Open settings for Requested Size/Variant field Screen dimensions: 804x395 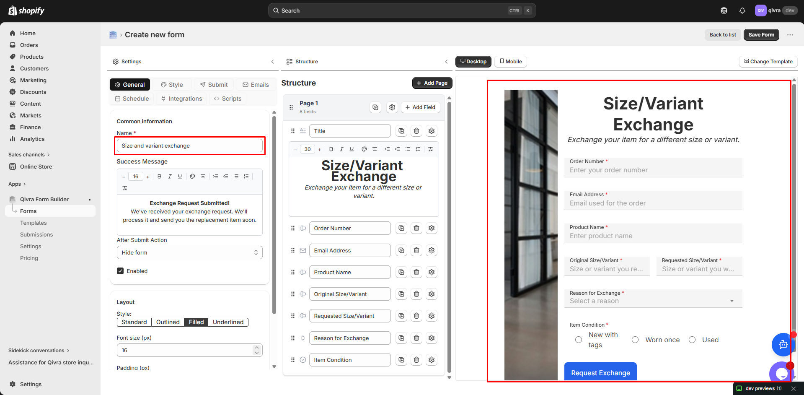coord(432,316)
